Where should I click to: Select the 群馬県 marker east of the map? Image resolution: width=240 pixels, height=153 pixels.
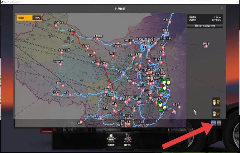pos(206,46)
